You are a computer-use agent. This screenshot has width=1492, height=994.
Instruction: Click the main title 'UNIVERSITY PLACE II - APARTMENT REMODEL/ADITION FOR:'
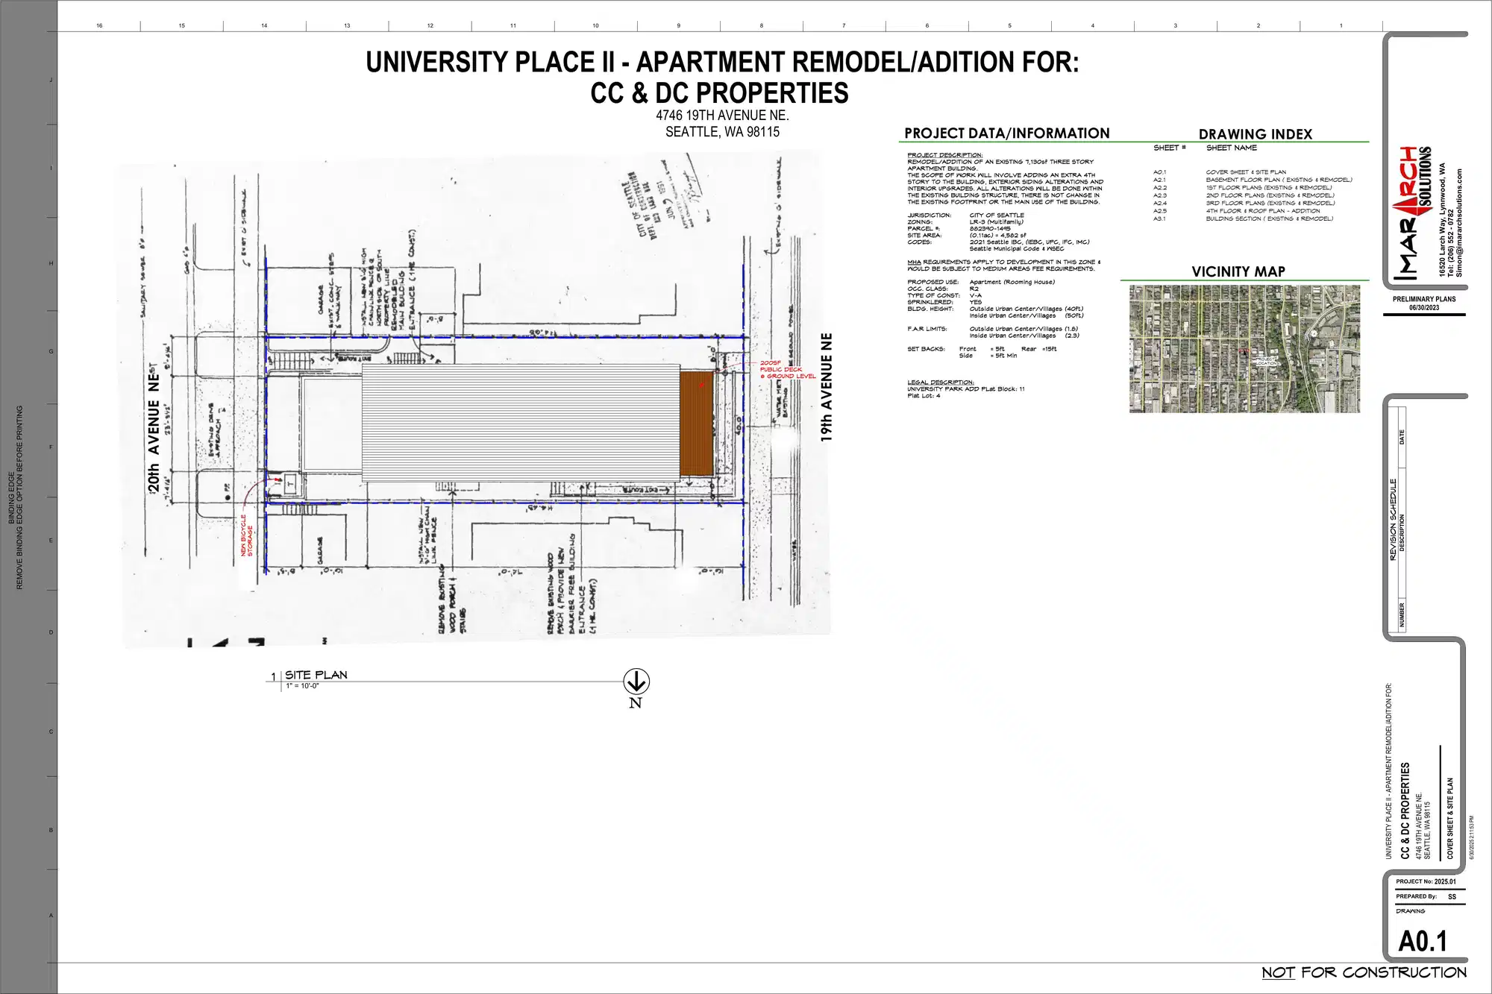(722, 62)
